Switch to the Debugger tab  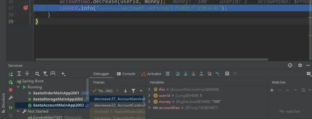tap(101, 74)
